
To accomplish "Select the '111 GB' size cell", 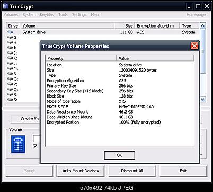I will [127, 32].
